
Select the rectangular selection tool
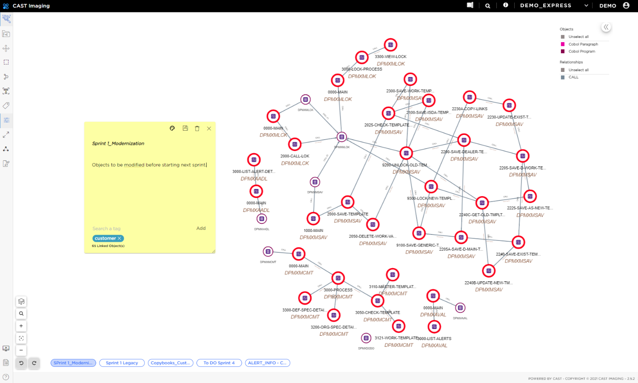pos(6,62)
